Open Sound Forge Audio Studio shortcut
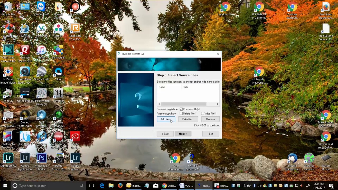Image resolution: width=338 pixels, height=190 pixels. [x=58, y=140]
